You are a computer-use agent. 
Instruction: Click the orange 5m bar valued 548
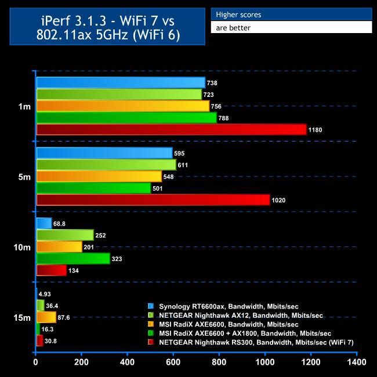(x=99, y=176)
